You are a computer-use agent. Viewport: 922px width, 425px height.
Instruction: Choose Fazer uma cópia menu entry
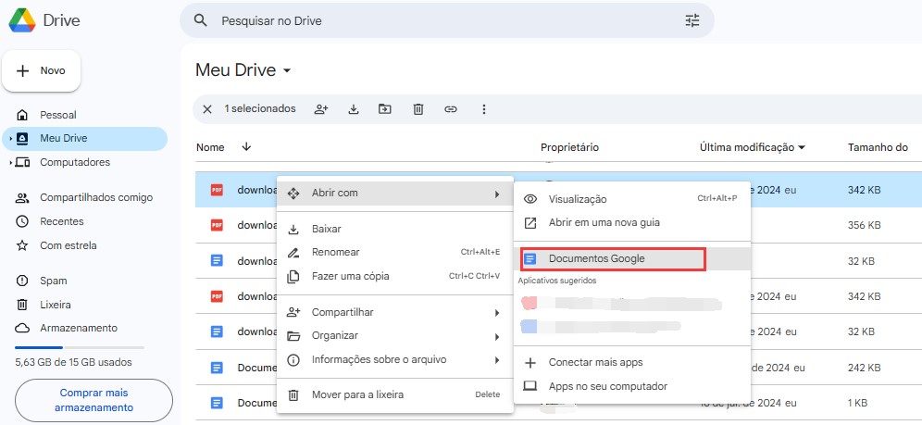pyautogui.click(x=395, y=276)
